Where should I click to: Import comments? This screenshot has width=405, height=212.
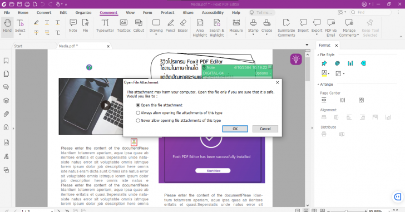(x=303, y=26)
